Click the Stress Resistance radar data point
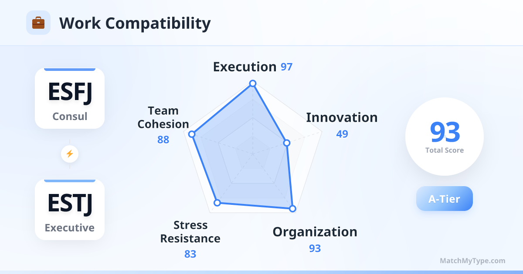 tap(217, 203)
